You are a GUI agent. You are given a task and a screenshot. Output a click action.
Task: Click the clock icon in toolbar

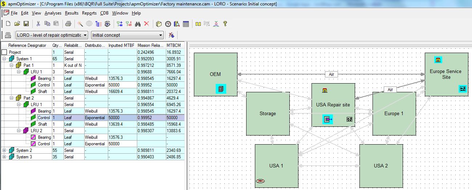coord(168,24)
